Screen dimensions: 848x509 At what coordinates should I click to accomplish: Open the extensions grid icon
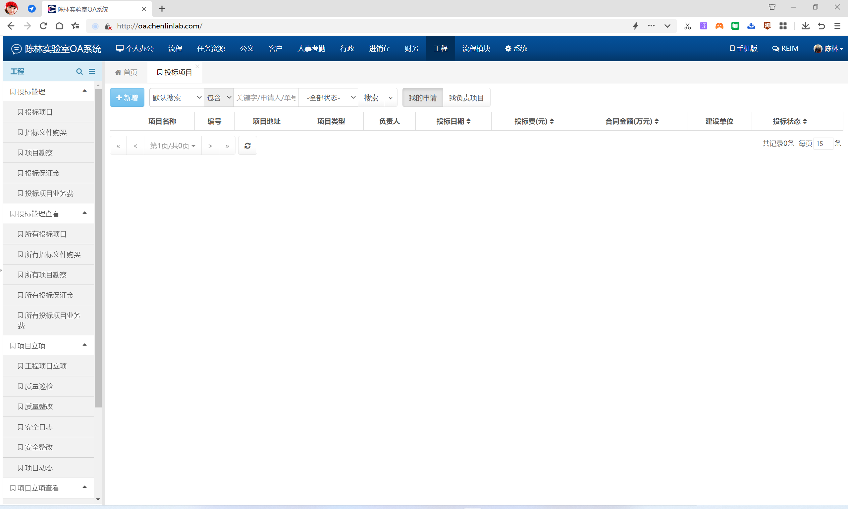783,26
